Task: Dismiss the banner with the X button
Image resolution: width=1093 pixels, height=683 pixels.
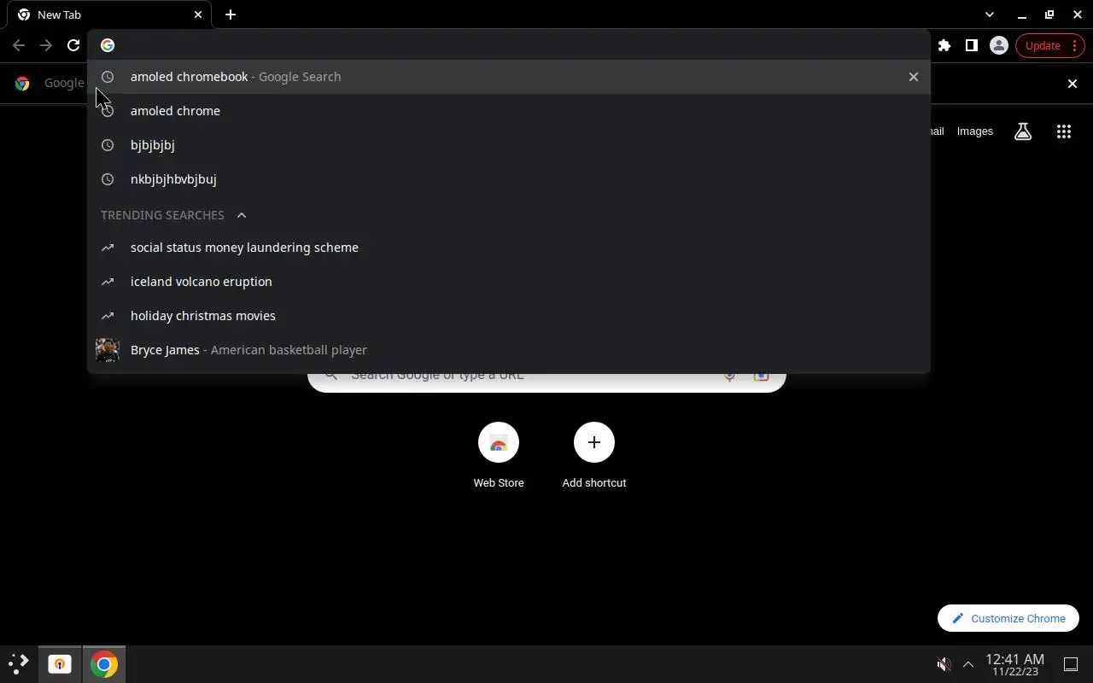Action: coord(1073,84)
